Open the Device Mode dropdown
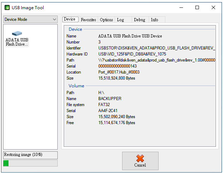The width and height of the screenshot is (223, 174). click(30, 19)
